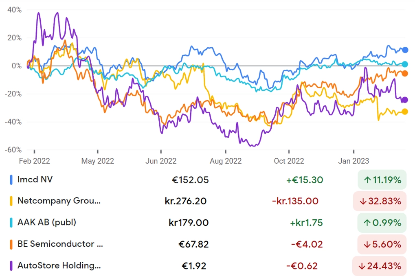Select AutoStore Holding in the list

208,265
